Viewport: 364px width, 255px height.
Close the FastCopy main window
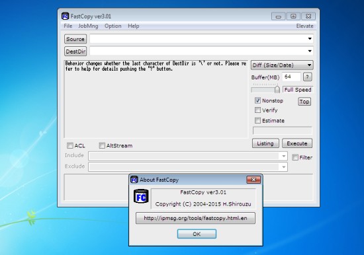point(308,17)
